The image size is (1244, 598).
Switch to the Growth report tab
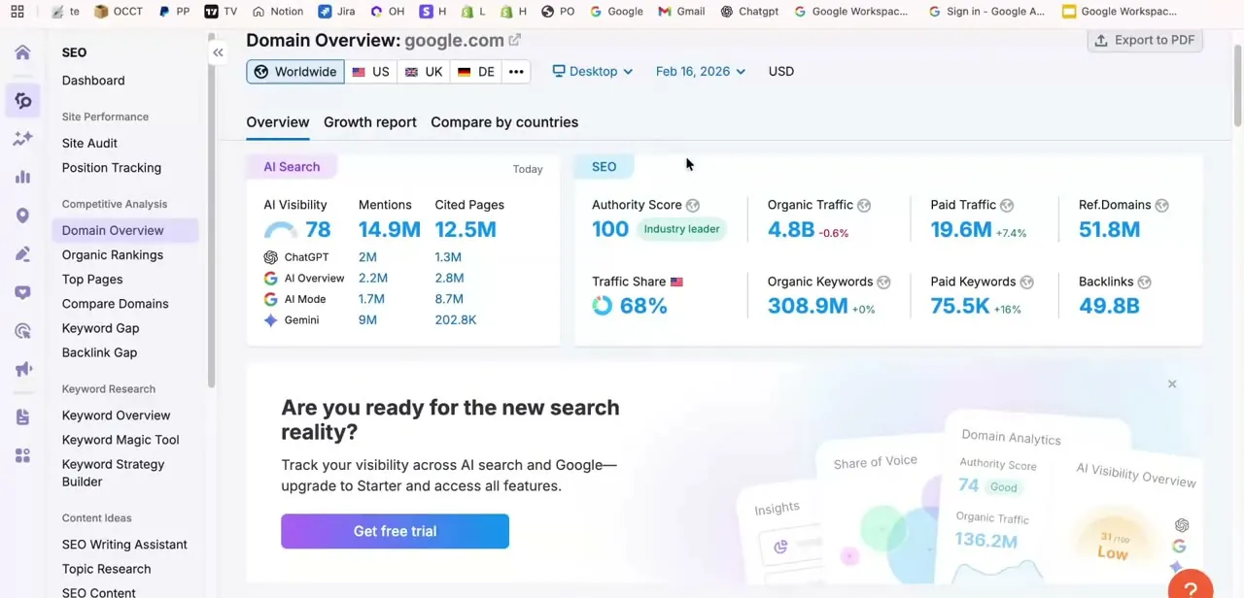(x=370, y=122)
